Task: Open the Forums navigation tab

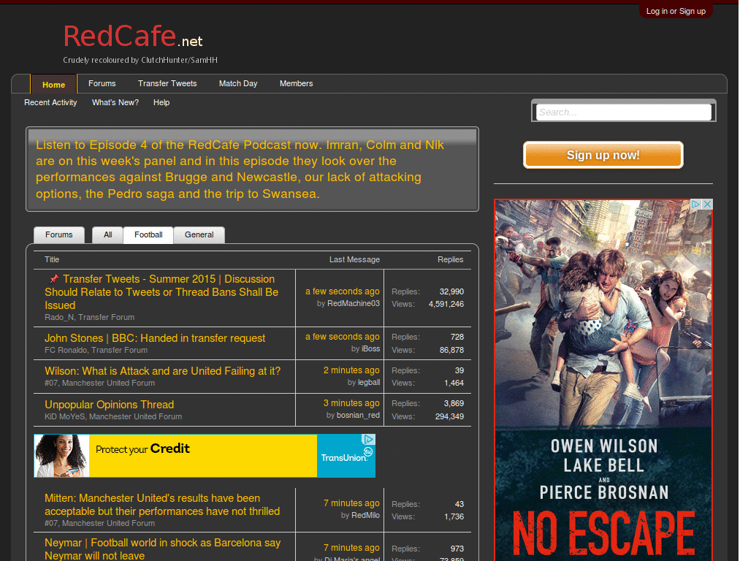Action: click(102, 83)
